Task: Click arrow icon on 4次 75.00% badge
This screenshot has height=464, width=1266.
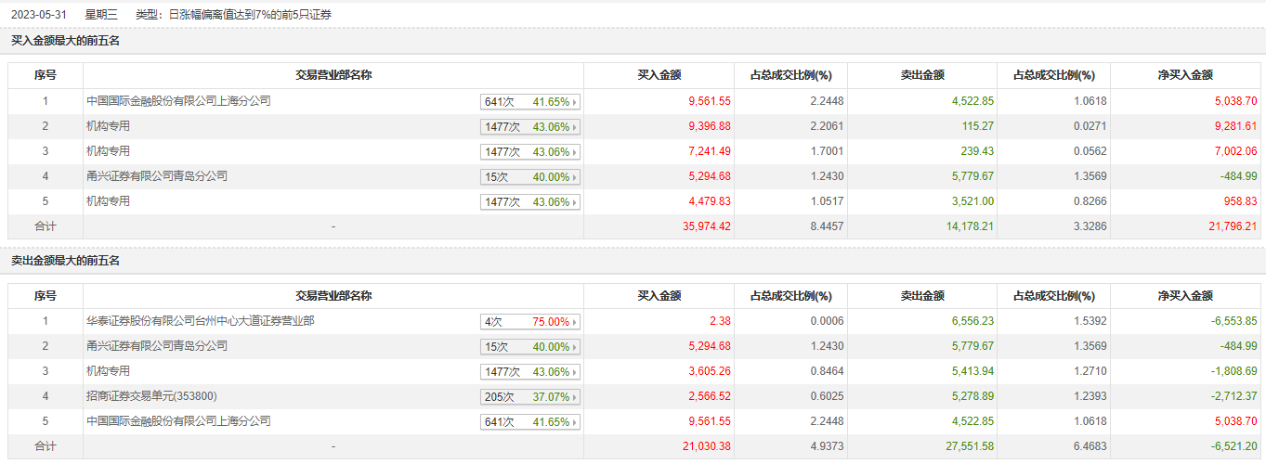Action: pyautogui.click(x=575, y=322)
